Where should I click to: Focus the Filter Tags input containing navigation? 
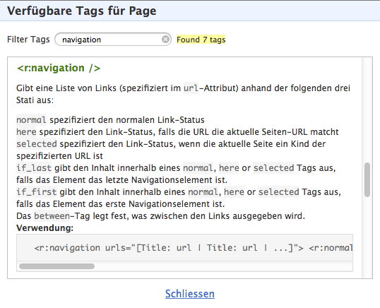pos(113,40)
